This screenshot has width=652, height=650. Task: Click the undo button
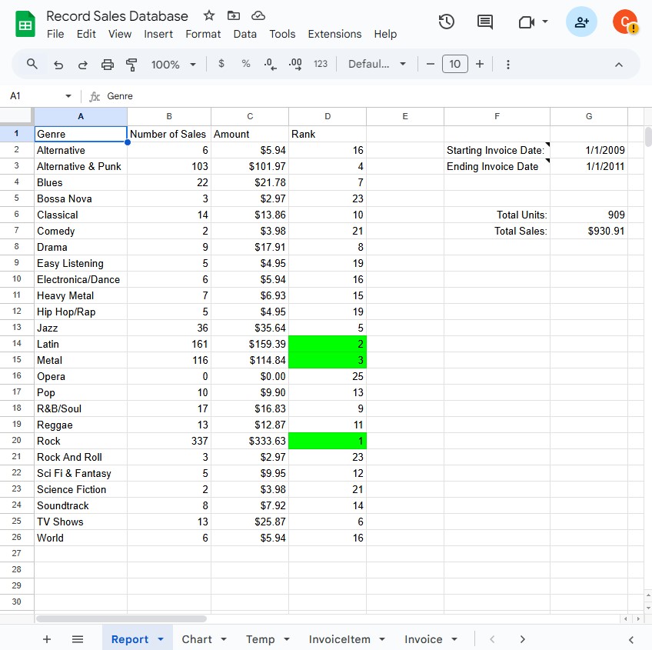point(58,65)
